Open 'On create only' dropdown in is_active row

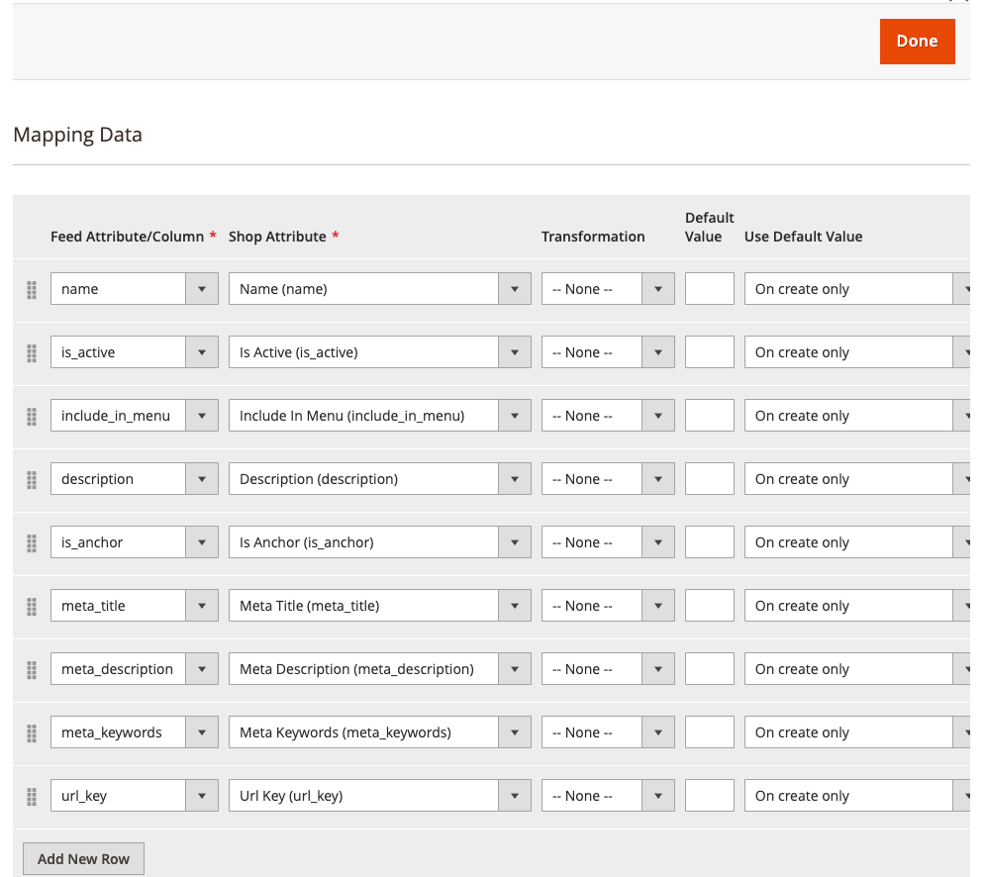pos(856,352)
